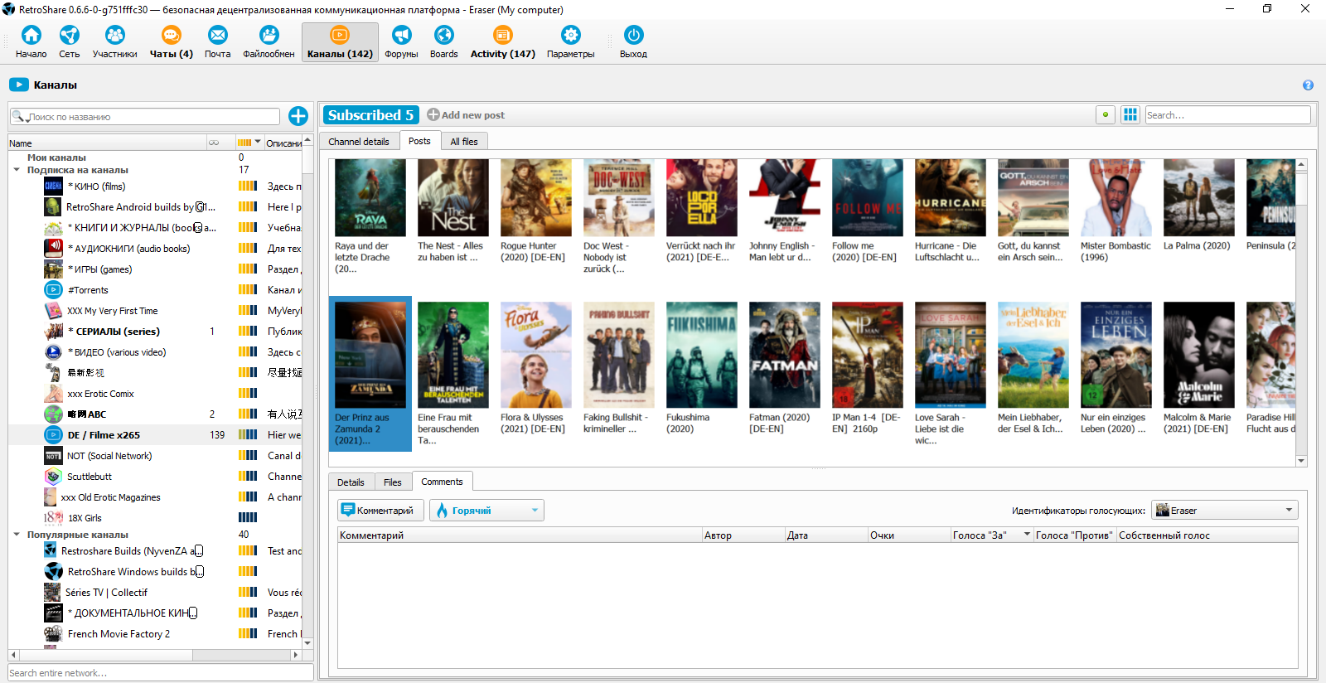Switch to Форумы forums
Screen dimensions: 1326x683
point(401,41)
